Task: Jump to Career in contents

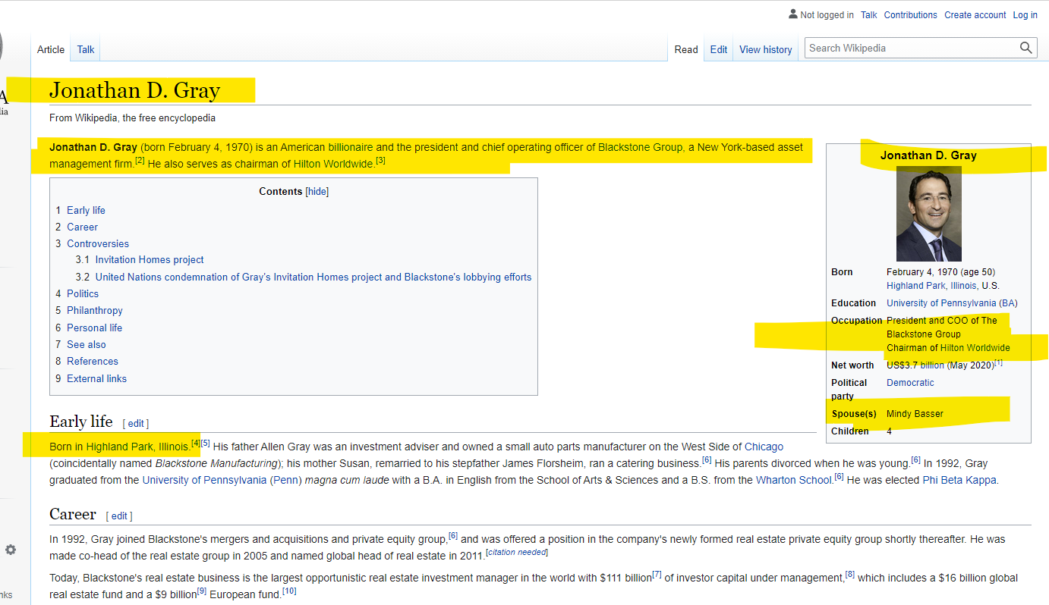Action: (x=82, y=227)
